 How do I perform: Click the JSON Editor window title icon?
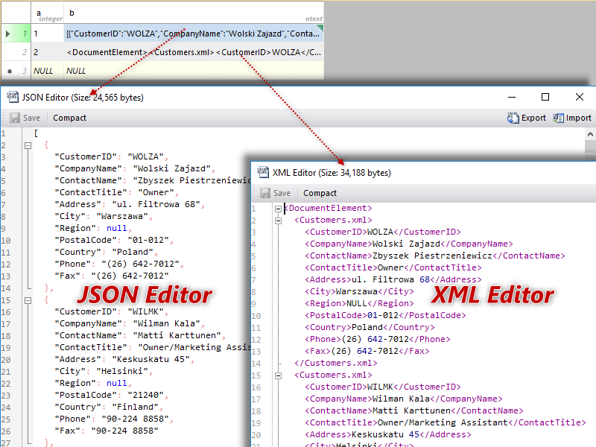click(x=13, y=98)
